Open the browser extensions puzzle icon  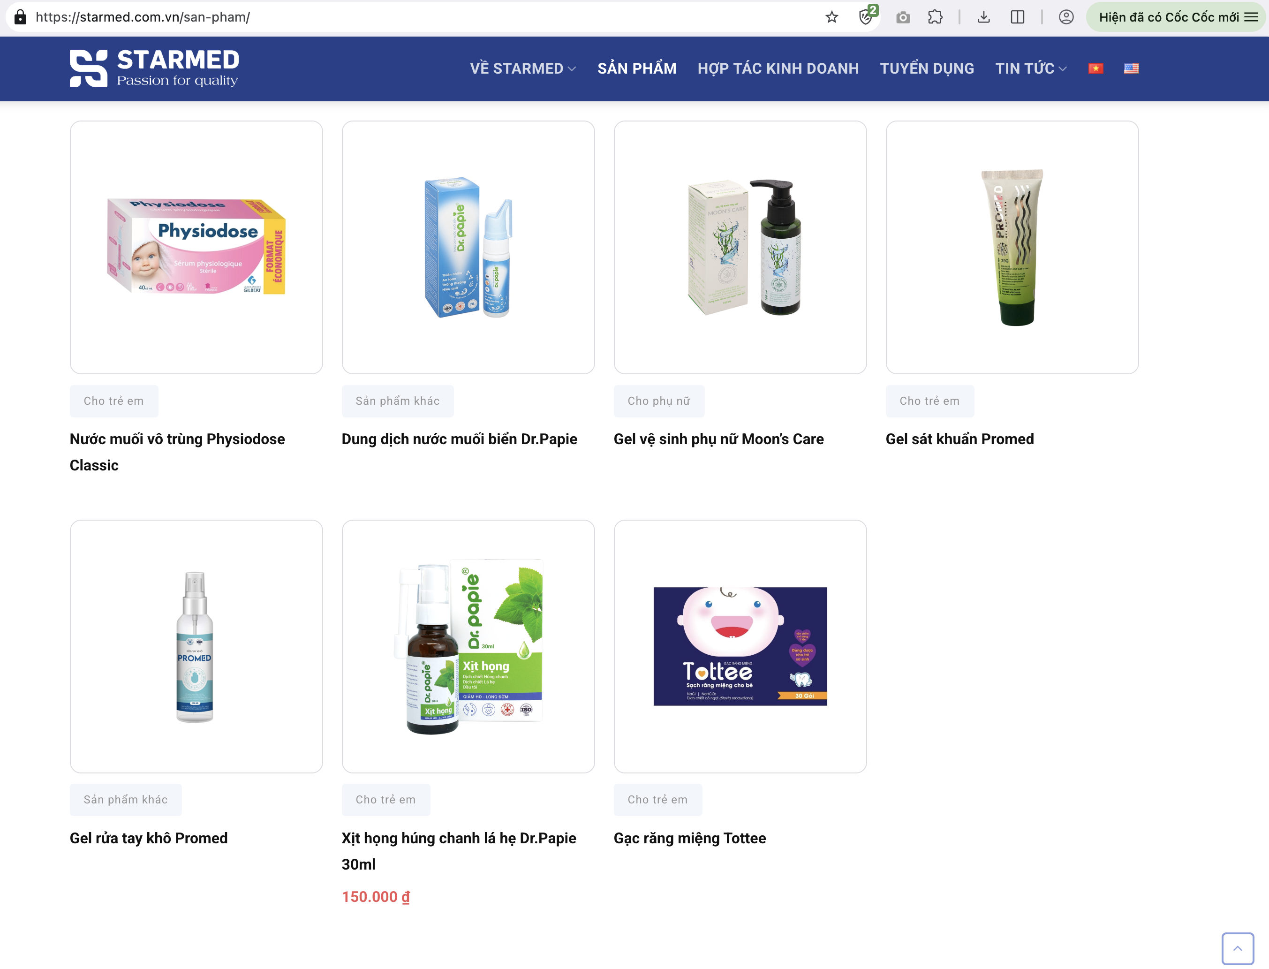tap(935, 17)
